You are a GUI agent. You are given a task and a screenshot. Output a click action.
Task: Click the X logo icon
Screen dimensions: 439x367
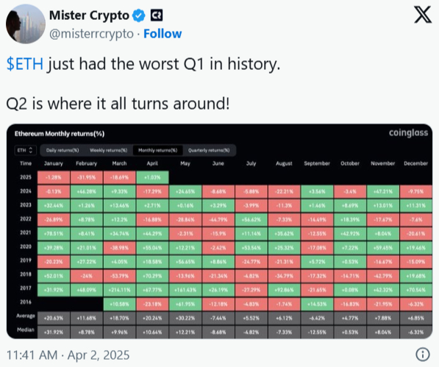(423, 15)
